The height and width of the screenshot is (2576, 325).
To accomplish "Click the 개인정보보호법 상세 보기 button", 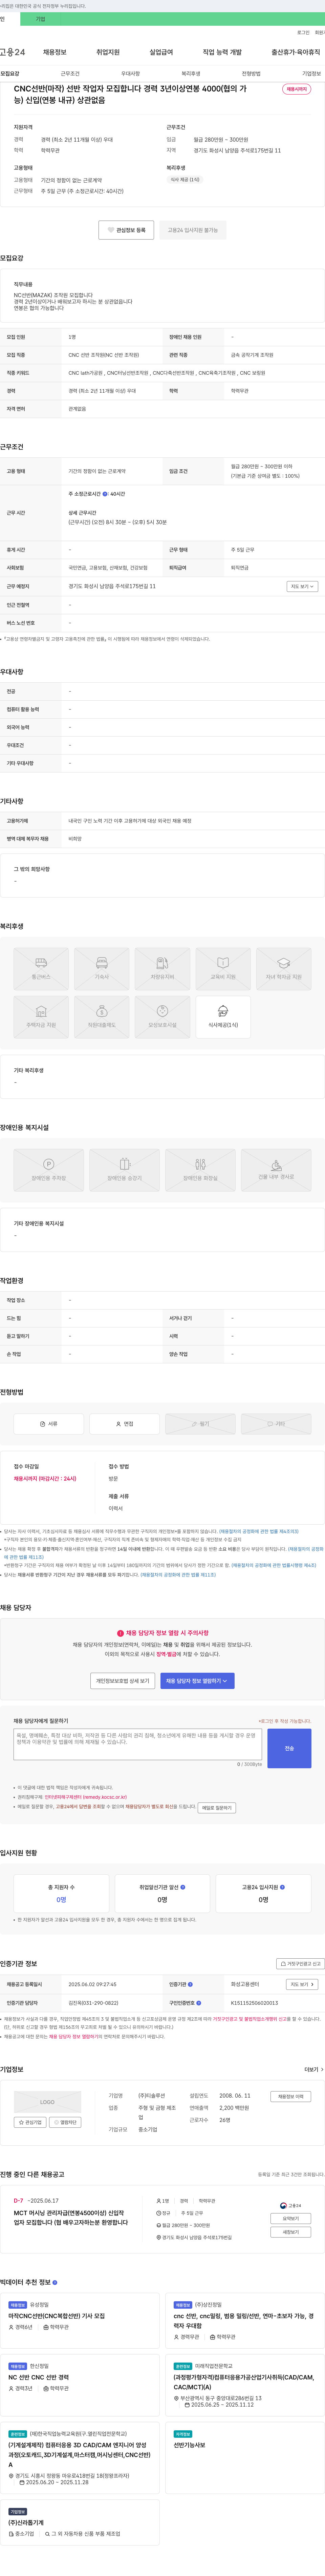I will point(122,1681).
